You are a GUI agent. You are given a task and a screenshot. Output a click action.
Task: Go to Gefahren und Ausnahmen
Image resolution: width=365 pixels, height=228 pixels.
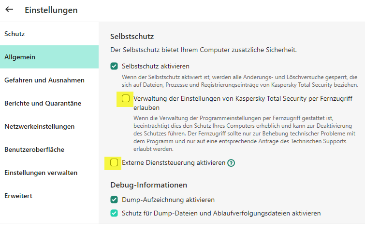point(44,80)
